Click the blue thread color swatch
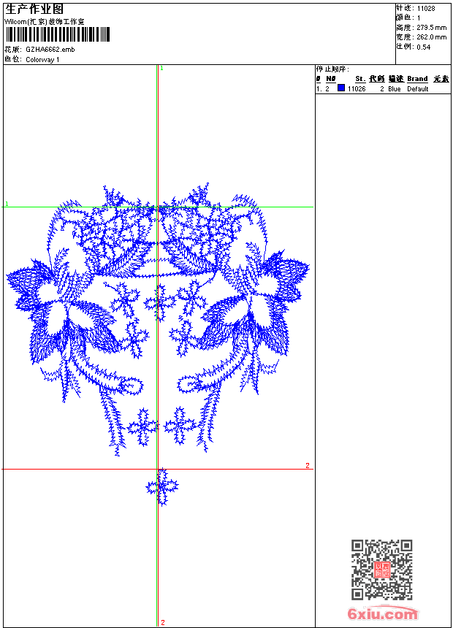Screen dimensions: 453x628 click(x=341, y=88)
